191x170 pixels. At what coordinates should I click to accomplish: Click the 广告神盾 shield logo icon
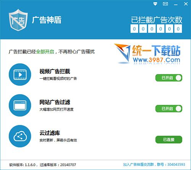18,20
